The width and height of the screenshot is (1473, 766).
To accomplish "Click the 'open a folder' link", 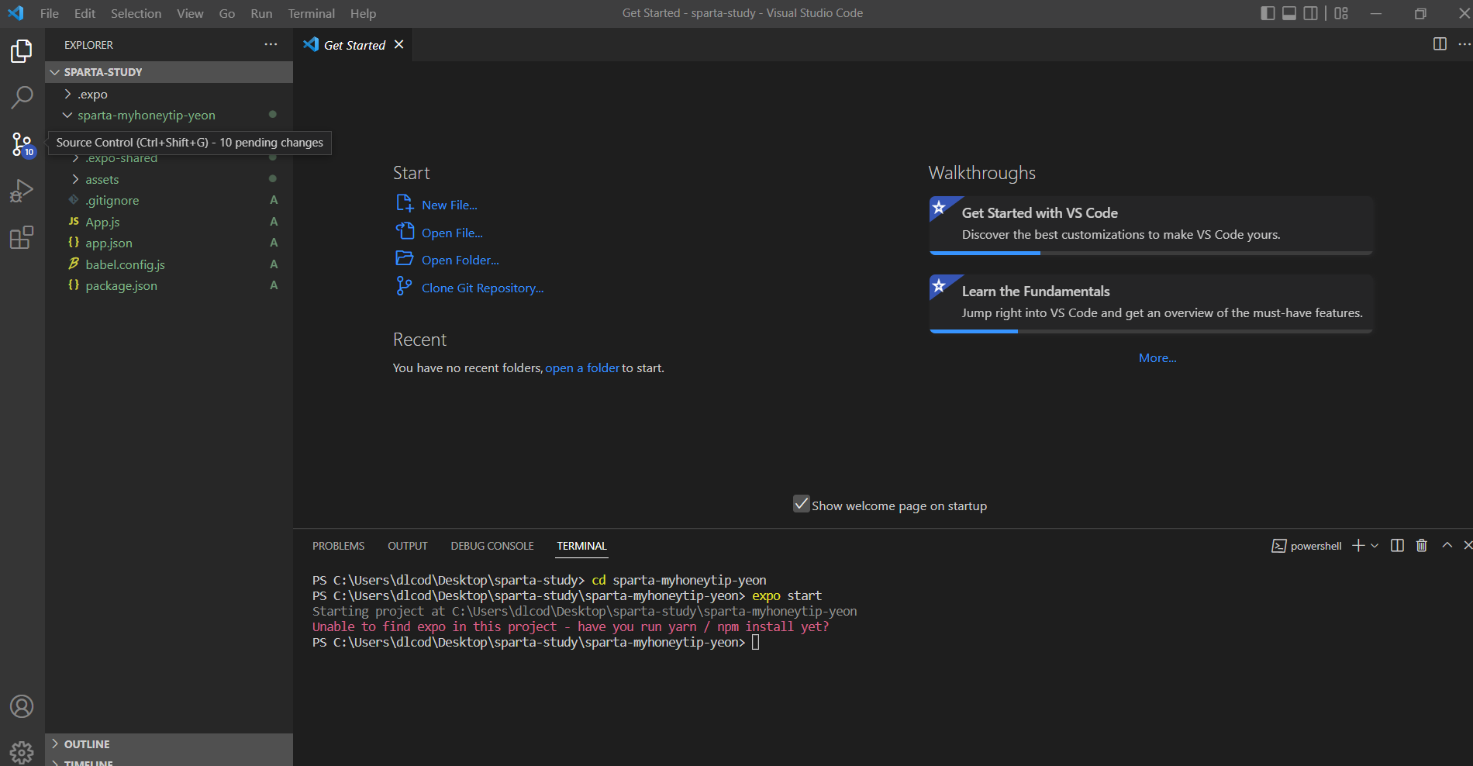I will click(582, 368).
